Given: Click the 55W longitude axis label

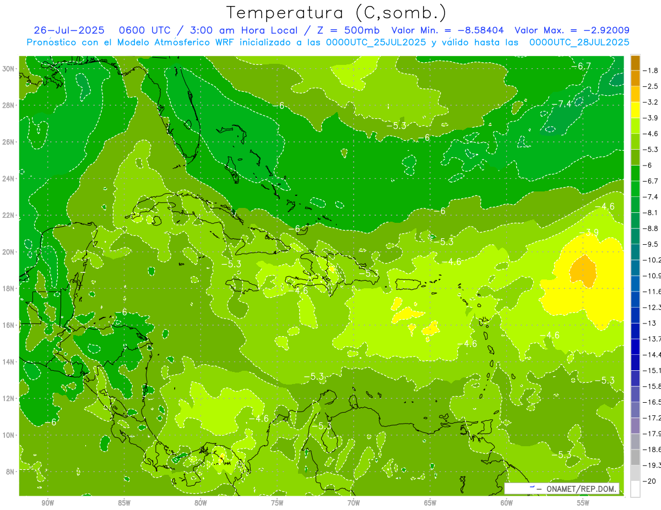Looking at the screenshot, I should [x=583, y=503].
